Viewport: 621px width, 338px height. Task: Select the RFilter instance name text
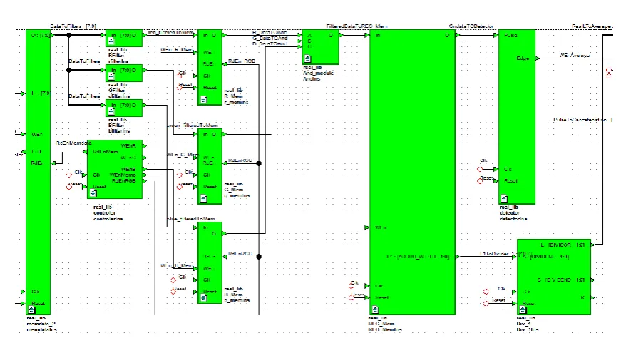[116, 56]
